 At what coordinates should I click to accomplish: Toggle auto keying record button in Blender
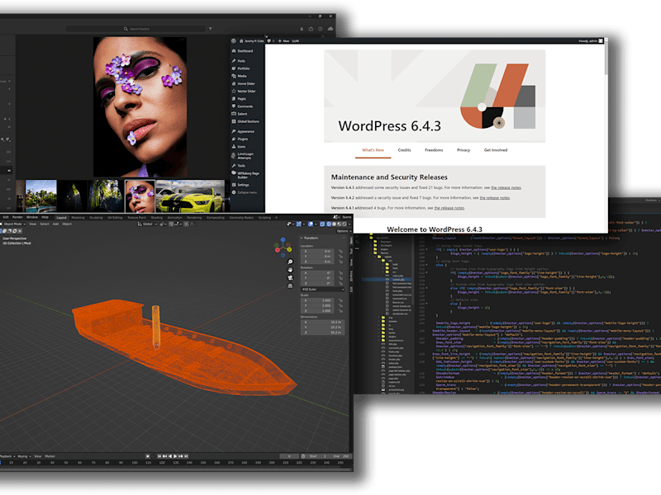click(x=148, y=456)
